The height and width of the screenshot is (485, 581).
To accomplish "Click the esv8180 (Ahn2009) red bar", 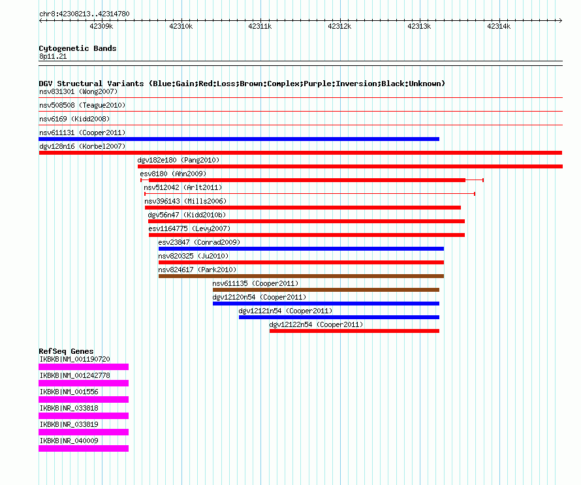I will click(307, 180).
